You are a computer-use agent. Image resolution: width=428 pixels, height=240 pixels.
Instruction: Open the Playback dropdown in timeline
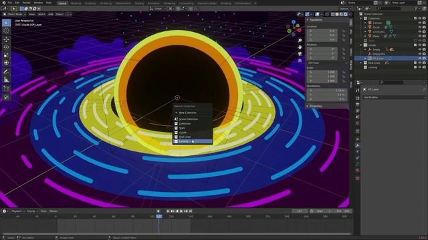(x=18, y=211)
